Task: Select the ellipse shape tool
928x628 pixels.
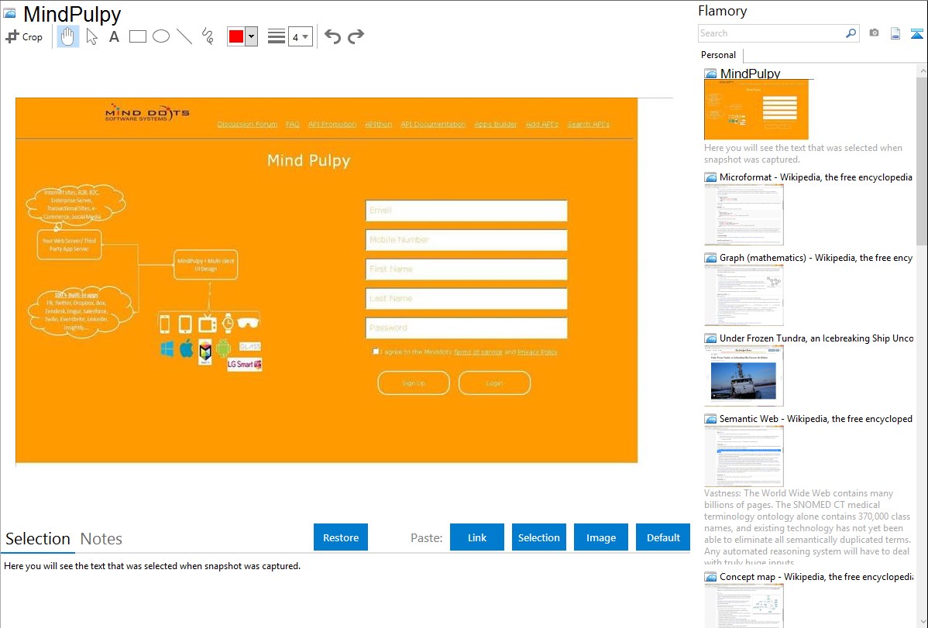Action: [x=161, y=36]
